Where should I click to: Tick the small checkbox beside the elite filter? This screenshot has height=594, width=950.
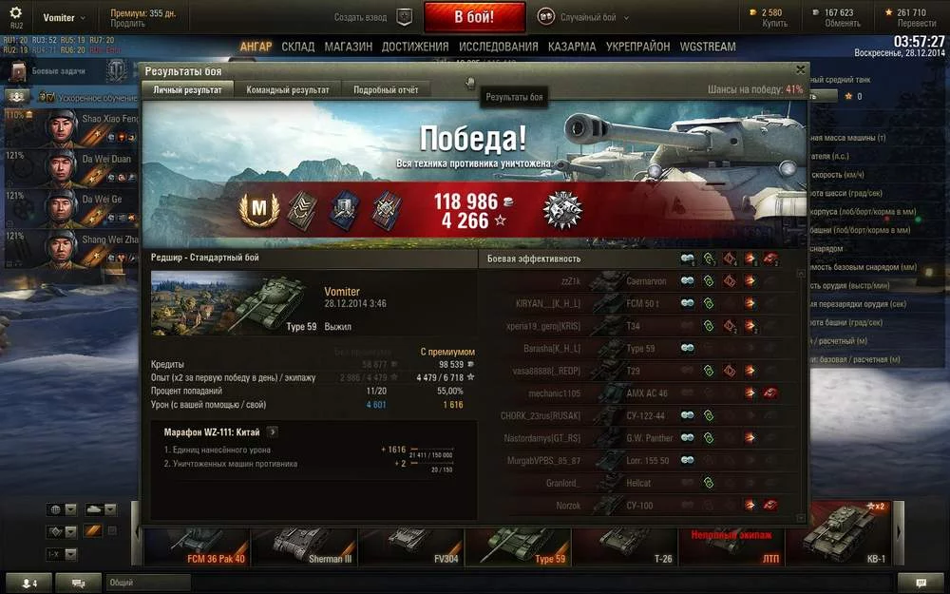[x=112, y=531]
